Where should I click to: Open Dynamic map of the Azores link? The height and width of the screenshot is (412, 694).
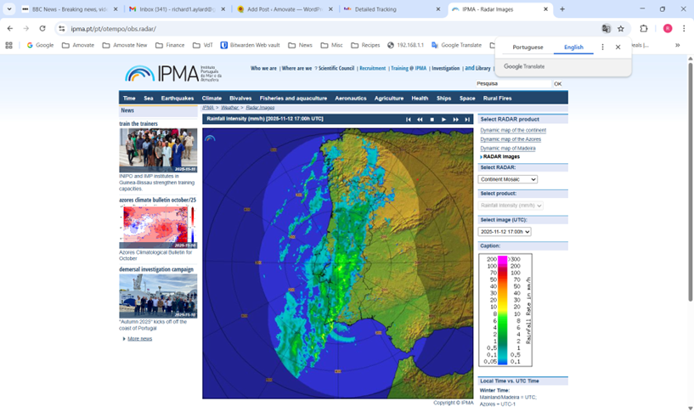click(510, 139)
